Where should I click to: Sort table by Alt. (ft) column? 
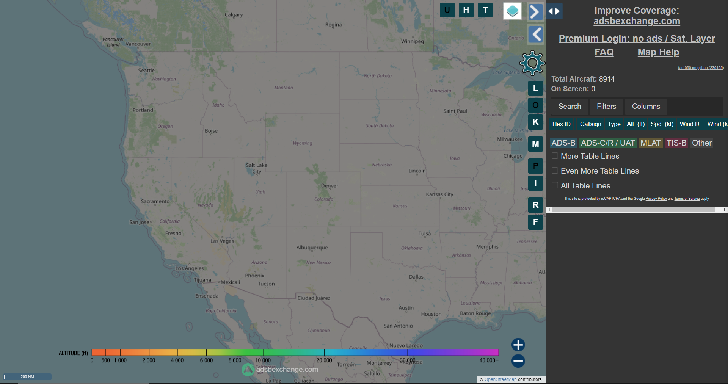[x=635, y=124]
